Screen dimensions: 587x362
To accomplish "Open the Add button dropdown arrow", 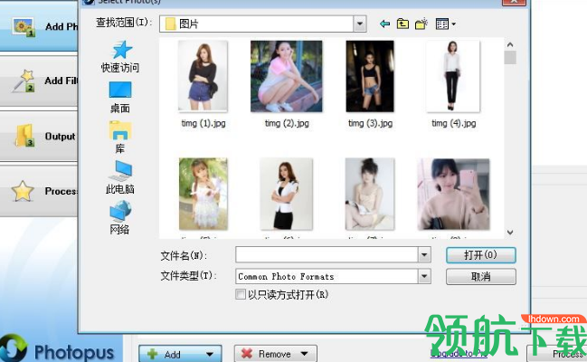I will pos(209,354).
